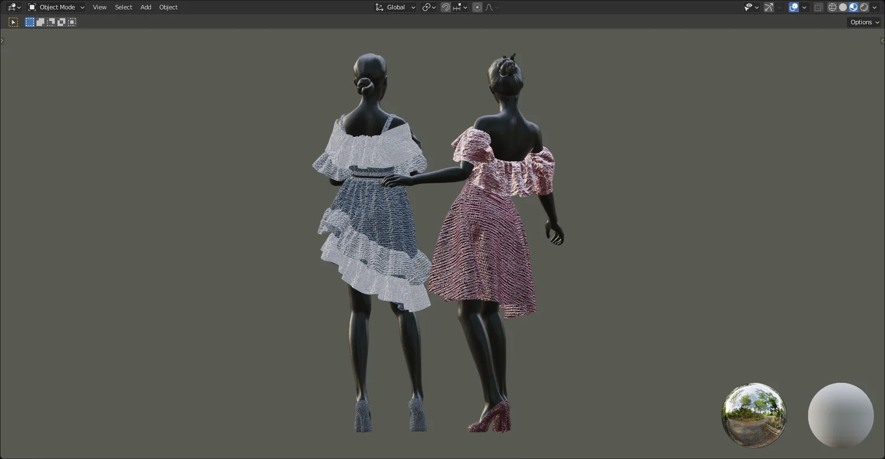Switch to Wireframe viewport shading
Screen dimensions: 885x459
coord(832,7)
